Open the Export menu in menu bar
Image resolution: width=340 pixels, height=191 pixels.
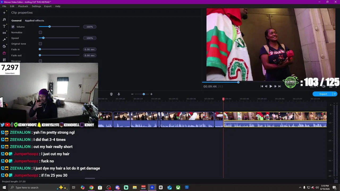(48, 6)
